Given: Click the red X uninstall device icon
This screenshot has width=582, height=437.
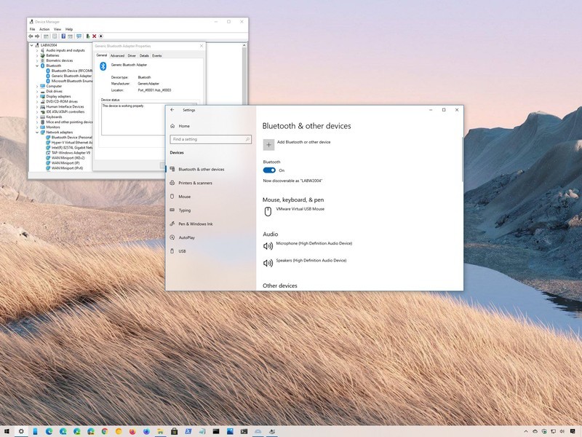Looking at the screenshot, I should 95,36.
